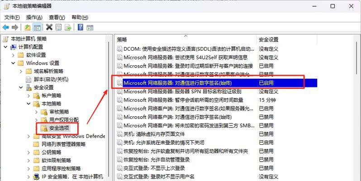This screenshot has width=361, height=181.
Task: Click the Back arrow toolbar icon
Action: click(x=6, y=28)
